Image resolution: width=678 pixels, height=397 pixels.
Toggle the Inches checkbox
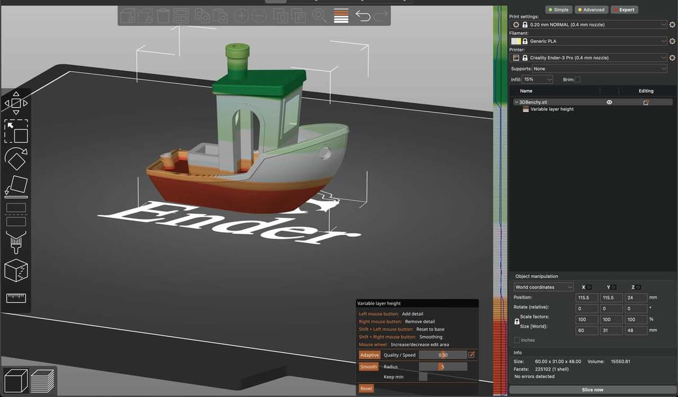pyautogui.click(x=517, y=340)
